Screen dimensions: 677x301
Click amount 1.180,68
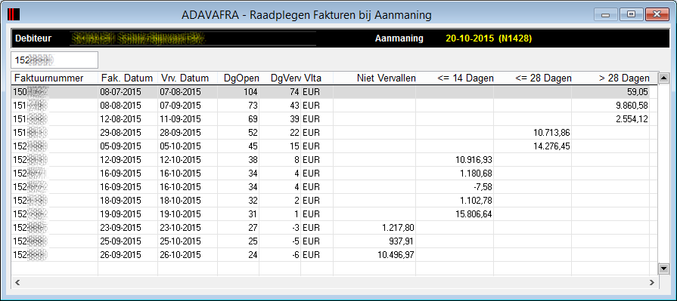tap(477, 174)
